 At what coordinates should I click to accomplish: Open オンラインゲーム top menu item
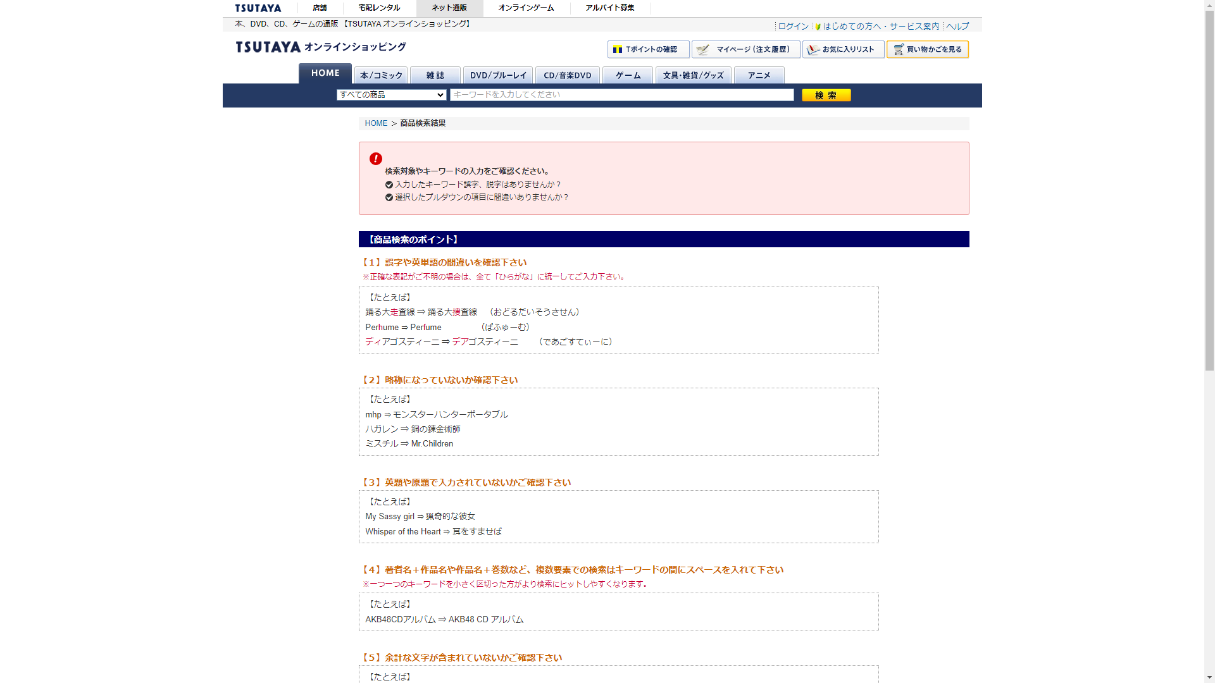526,8
